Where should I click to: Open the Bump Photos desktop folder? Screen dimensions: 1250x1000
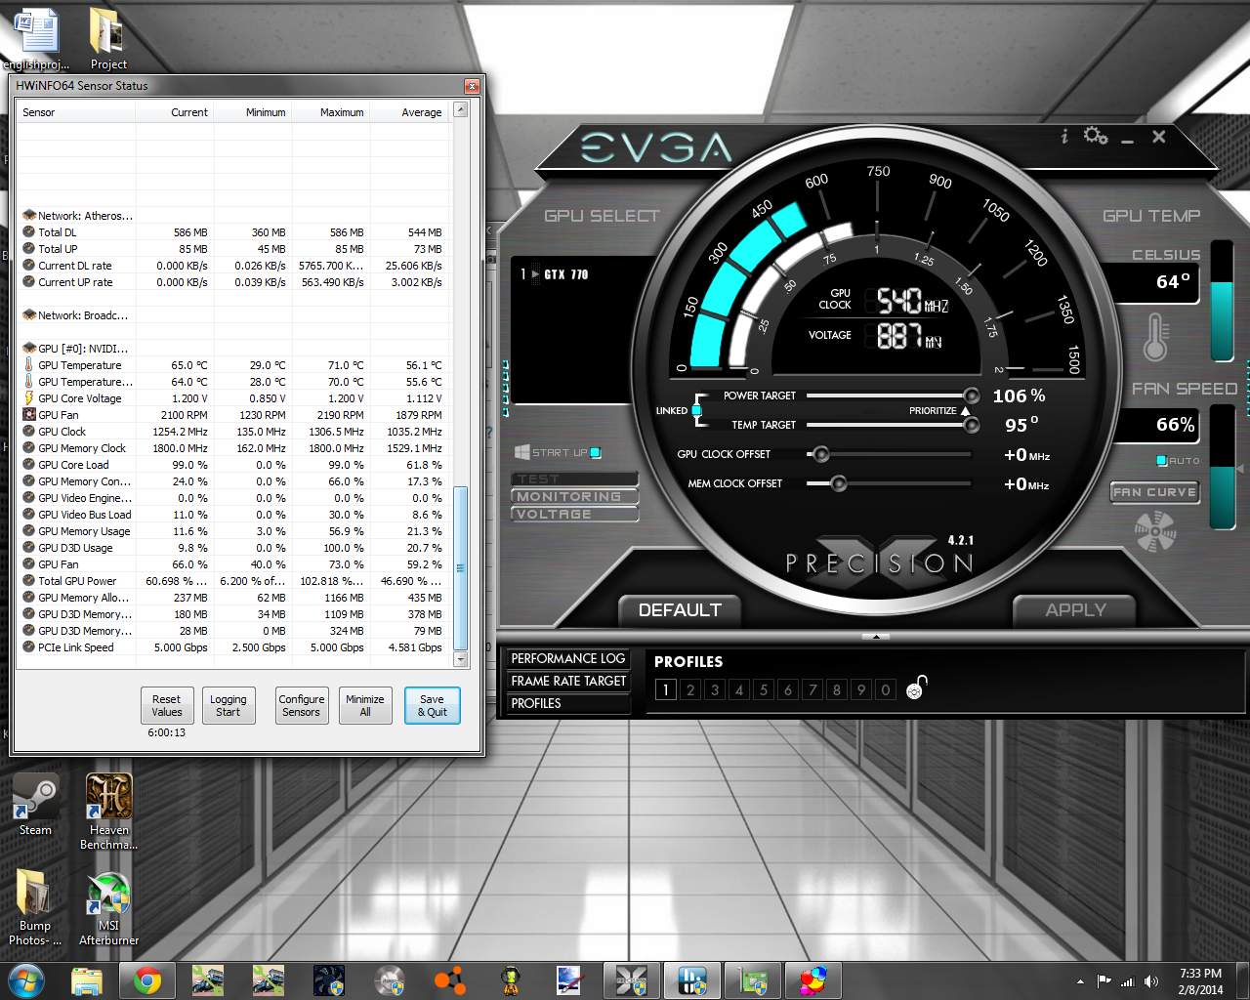[x=35, y=908]
